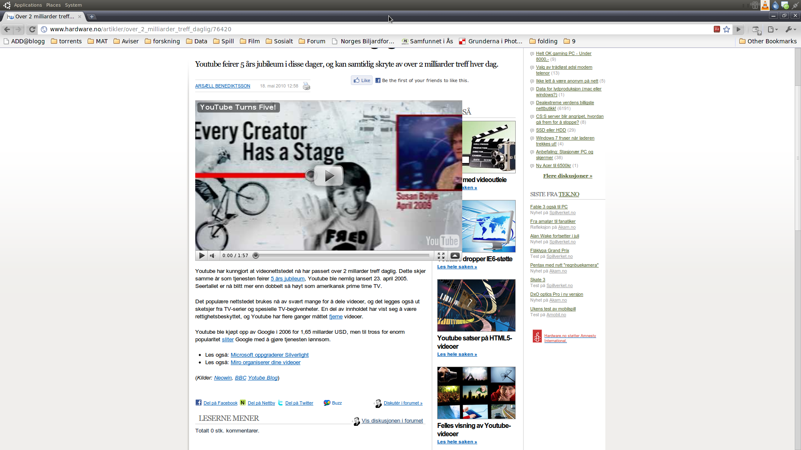Open the TEK.NO link in sidebar heading
Viewport: 801px width, 450px height.
coord(569,194)
